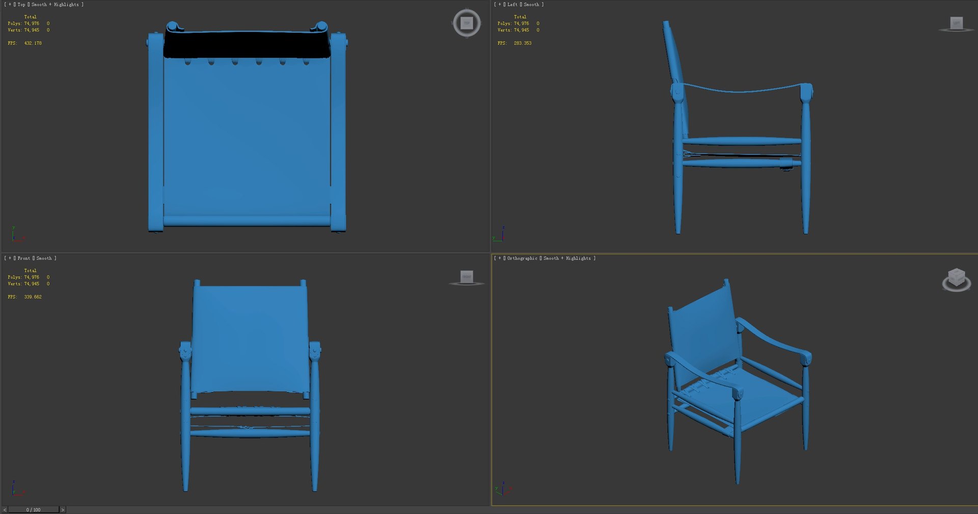Click the ViewCube in the Front viewport
Screen dimensions: 978x514
[467, 277]
